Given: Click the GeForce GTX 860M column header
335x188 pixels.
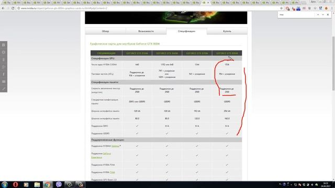Looking at the screenshot, I should 167,53.
